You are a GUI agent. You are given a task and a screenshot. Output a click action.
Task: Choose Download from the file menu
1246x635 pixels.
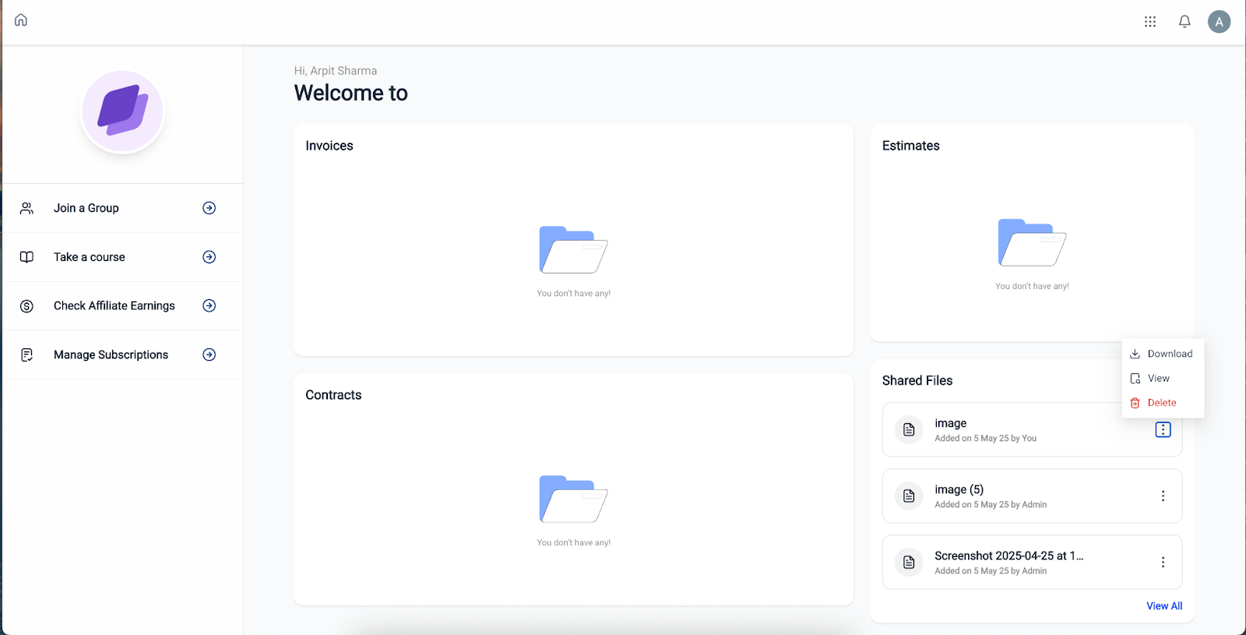[x=1163, y=354]
